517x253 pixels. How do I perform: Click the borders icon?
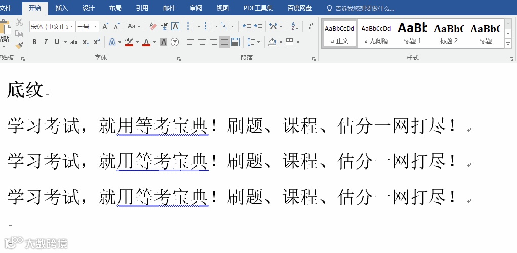(x=290, y=42)
